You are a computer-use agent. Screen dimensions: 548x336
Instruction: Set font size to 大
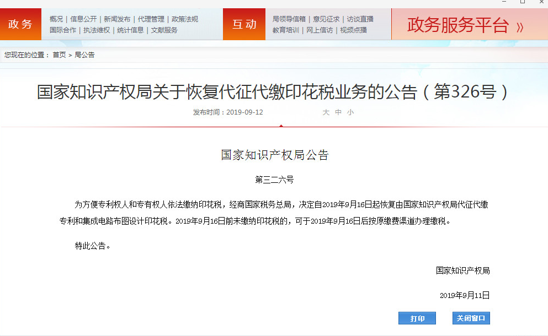[326, 112]
